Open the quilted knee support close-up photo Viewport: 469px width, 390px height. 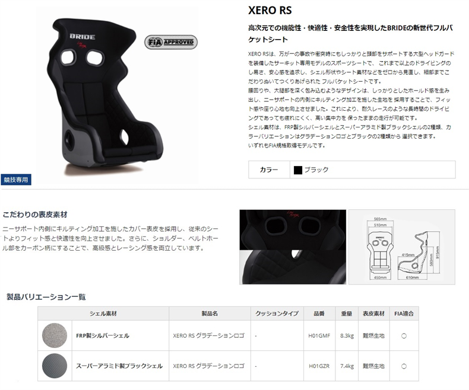coord(293,267)
